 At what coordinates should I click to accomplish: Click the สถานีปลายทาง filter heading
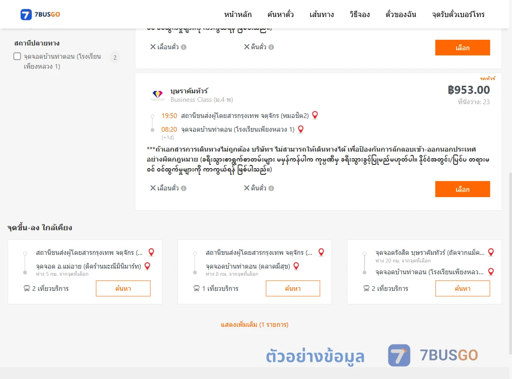pos(37,43)
